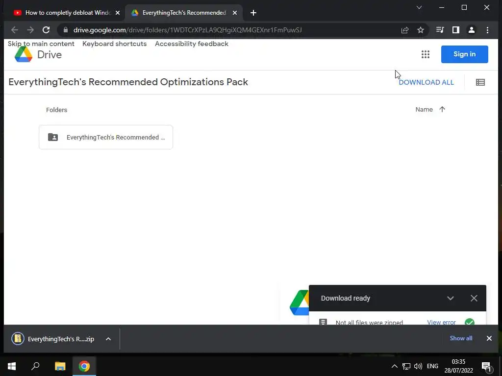Collapse the Download ready panel
The height and width of the screenshot is (376, 502).
[x=451, y=298]
